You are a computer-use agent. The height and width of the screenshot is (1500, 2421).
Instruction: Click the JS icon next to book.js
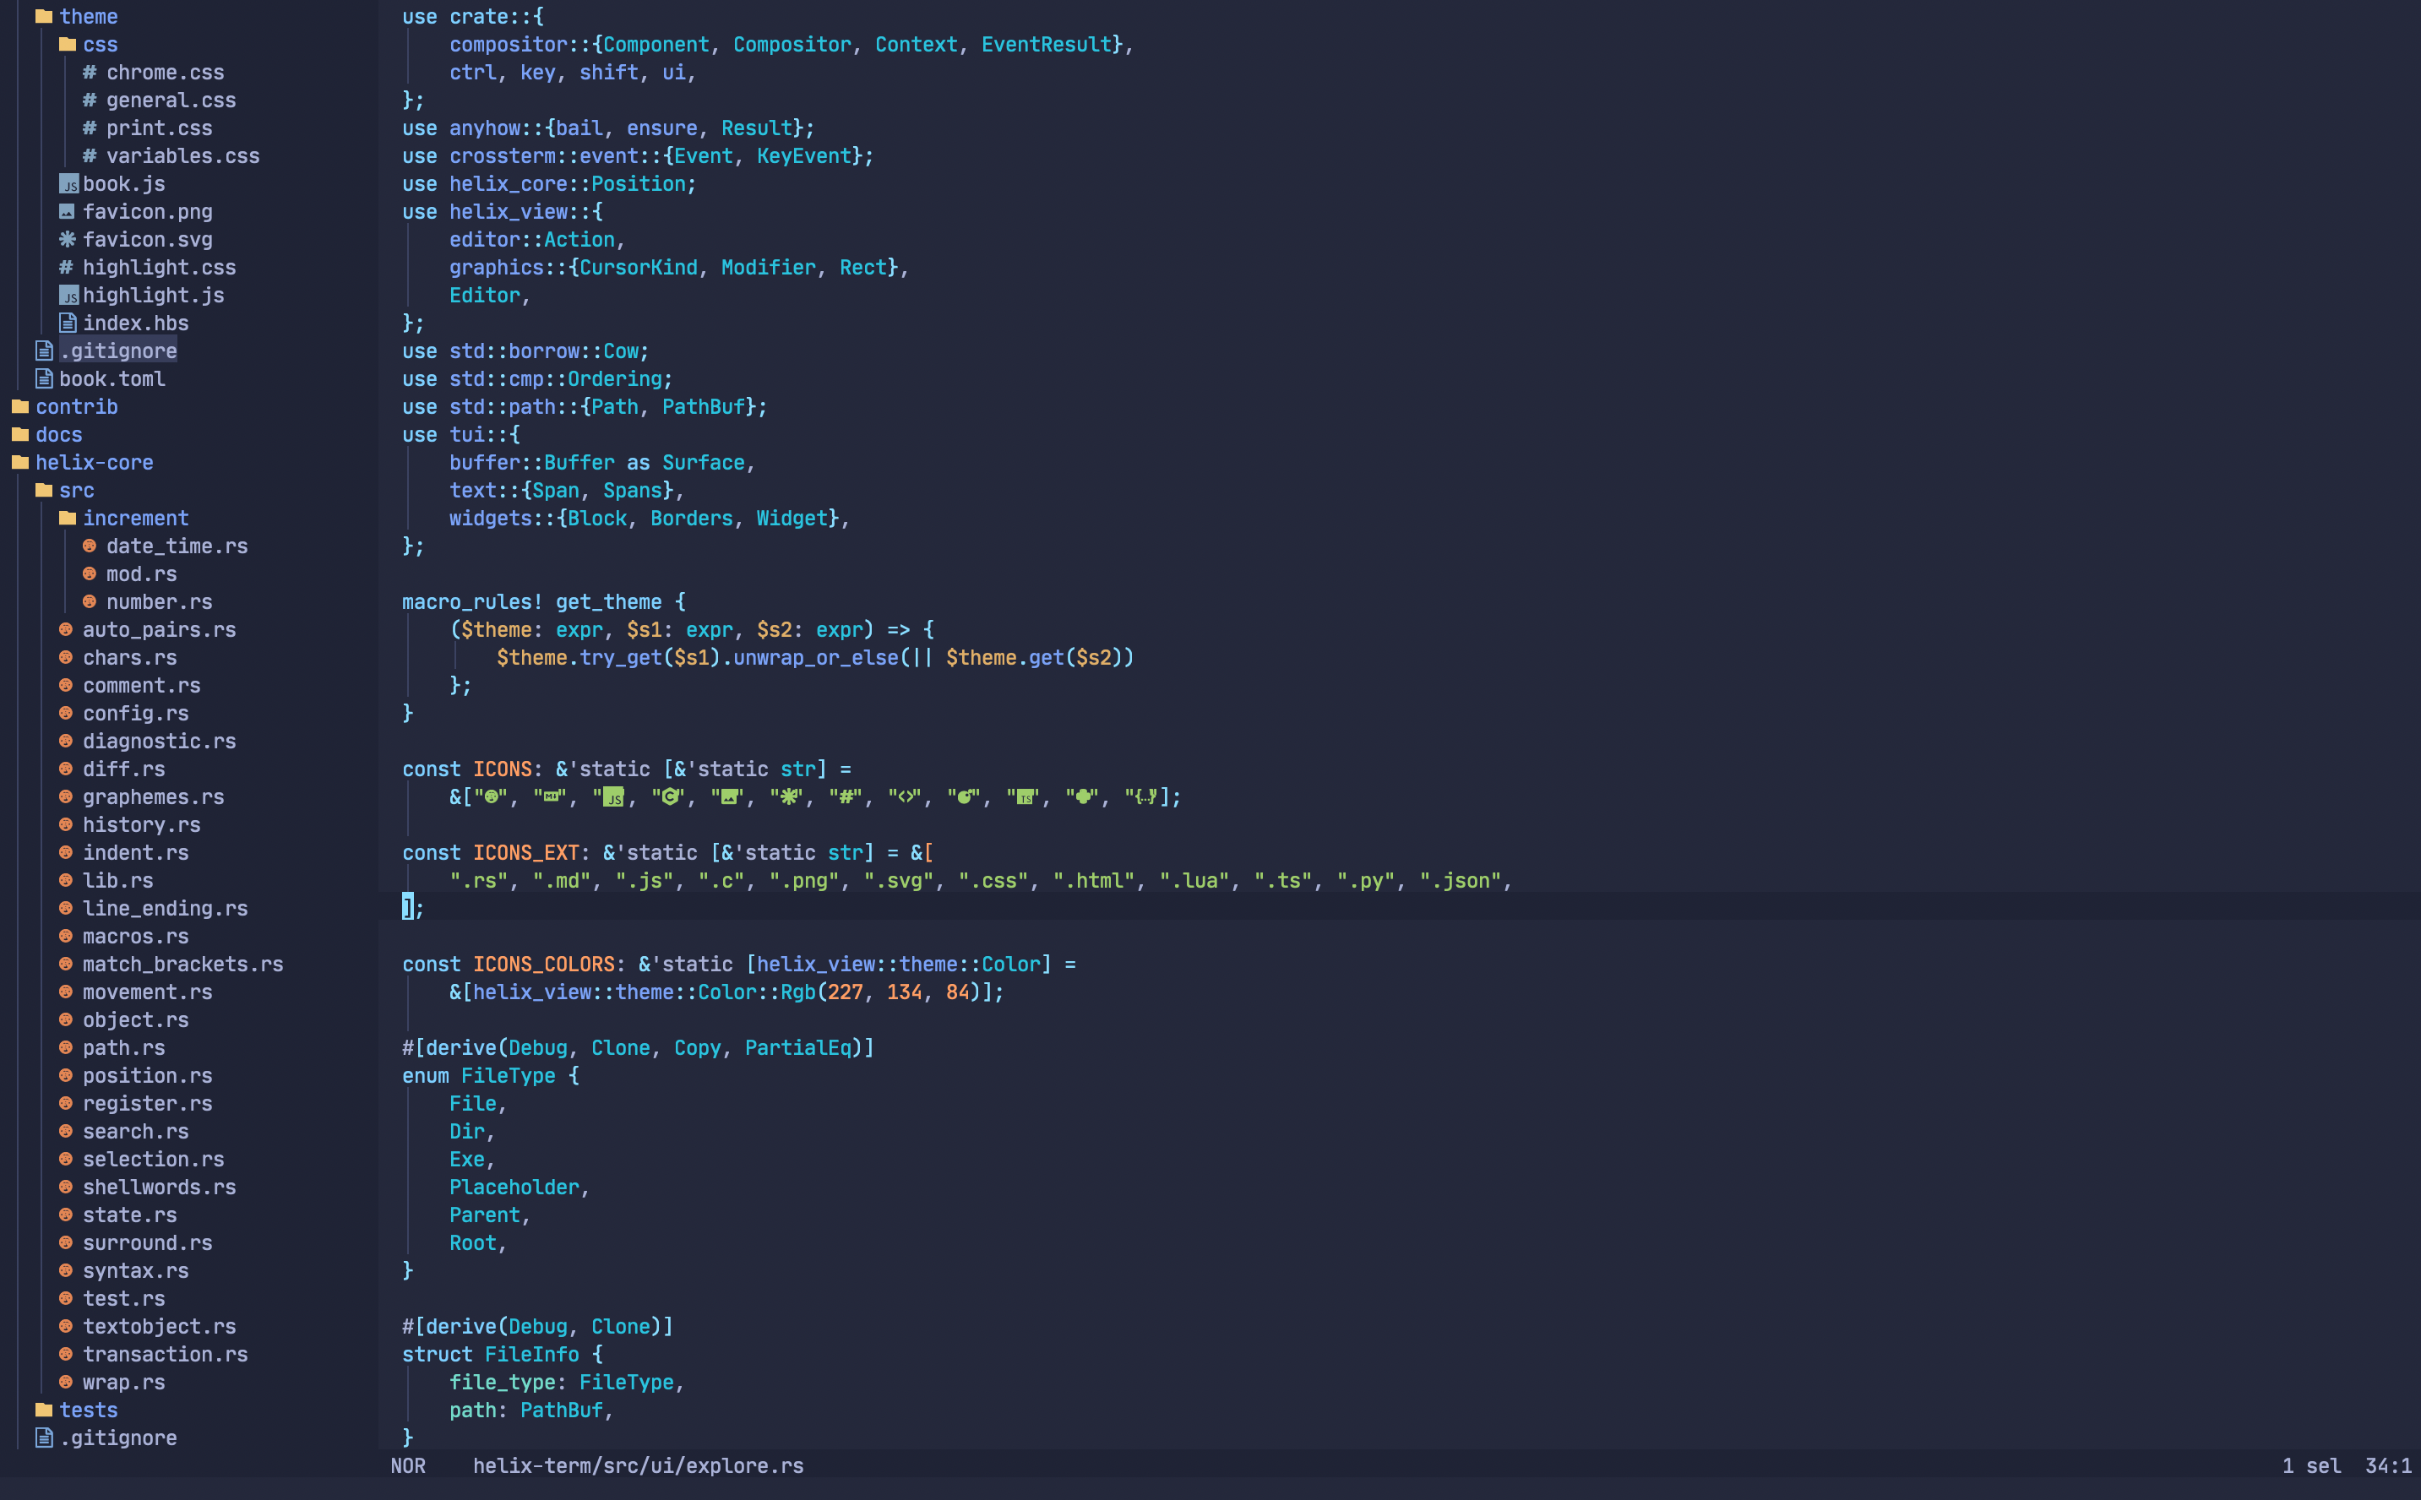pyautogui.click(x=68, y=184)
